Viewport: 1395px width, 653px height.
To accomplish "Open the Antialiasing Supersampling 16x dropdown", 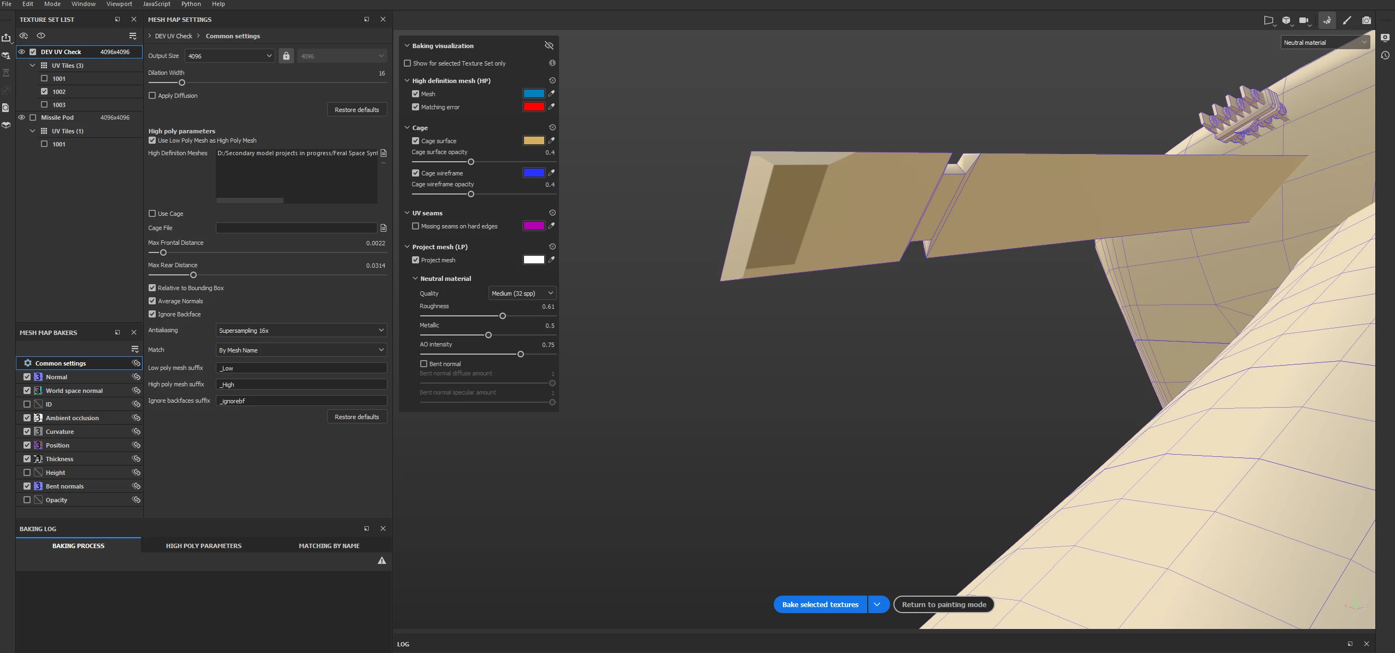I will (301, 331).
